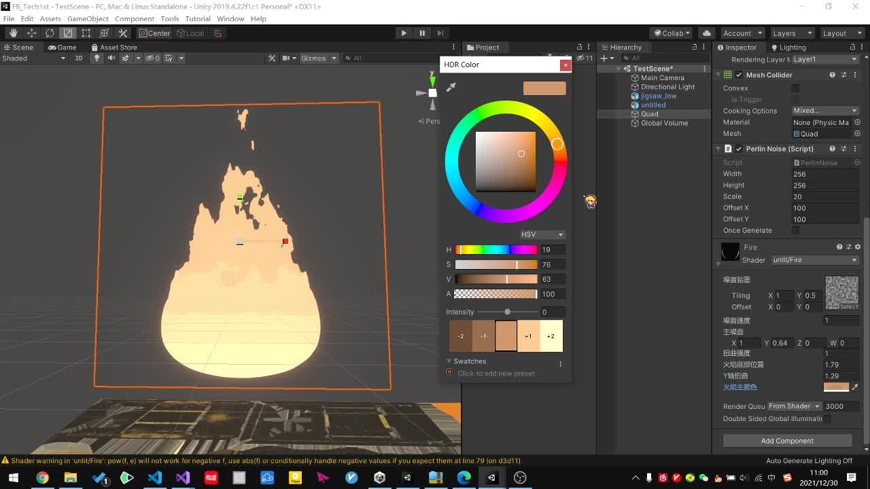Click the Collab button
870x489 pixels.
671,33
